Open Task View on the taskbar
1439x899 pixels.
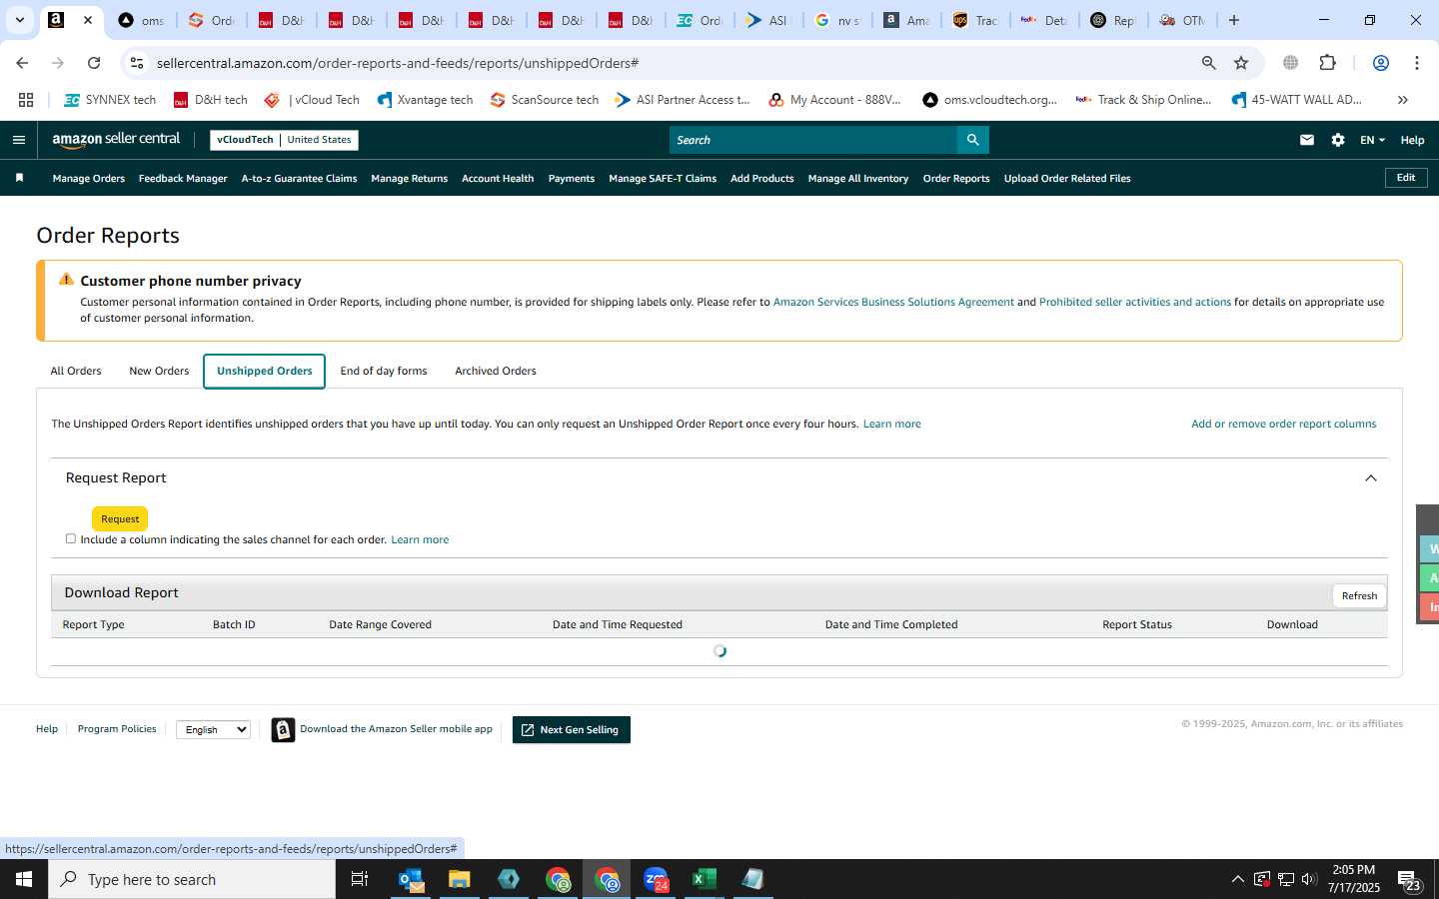point(359,879)
